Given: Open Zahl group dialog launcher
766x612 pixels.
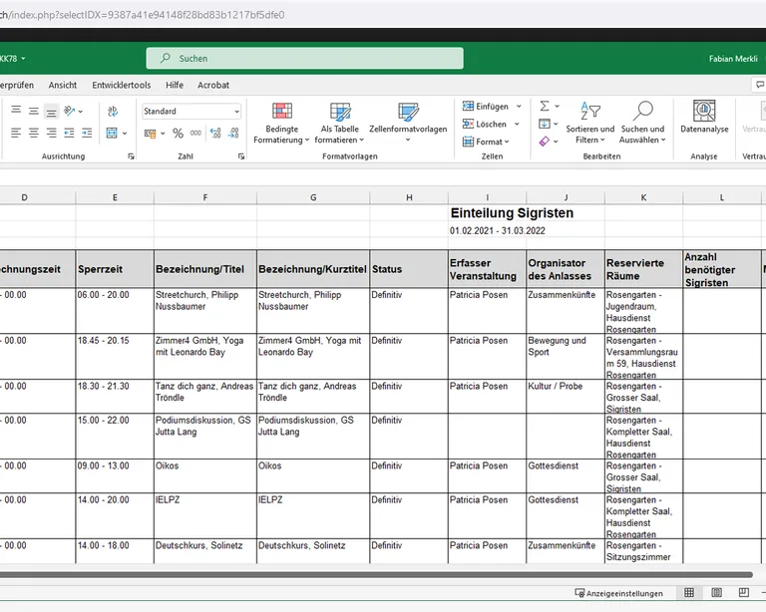Looking at the screenshot, I should (x=241, y=156).
